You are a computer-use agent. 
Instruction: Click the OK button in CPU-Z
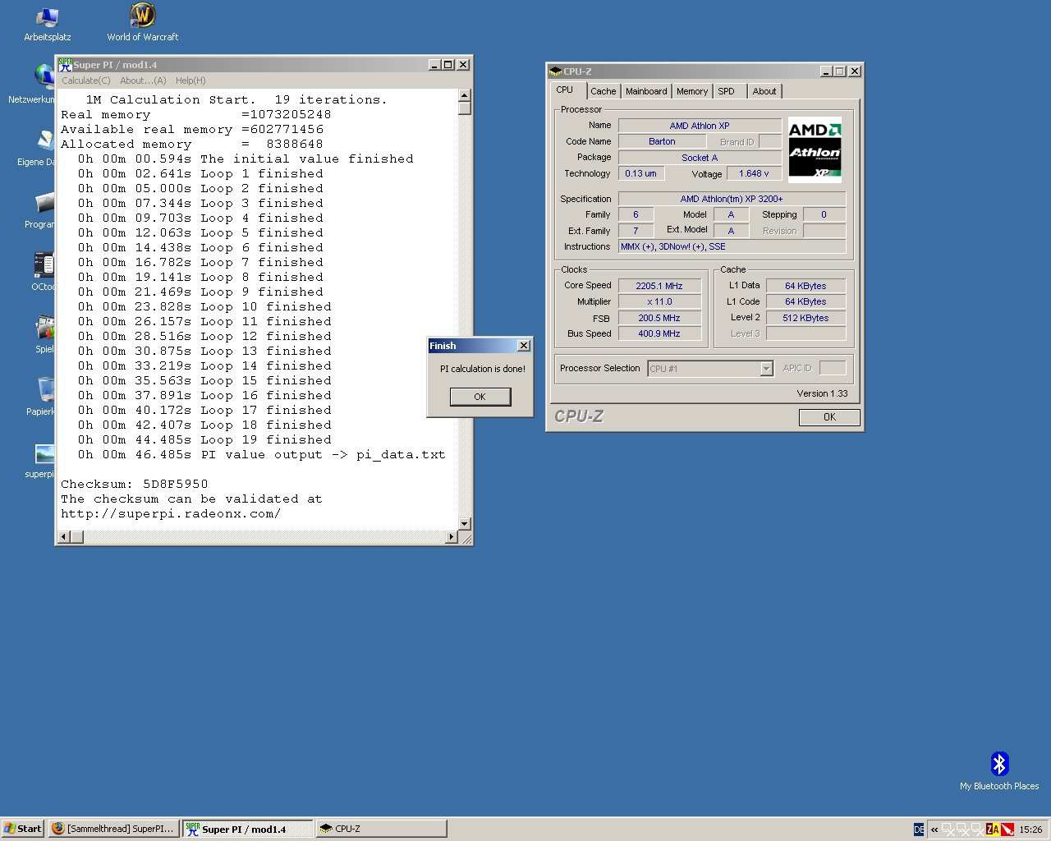click(x=829, y=417)
